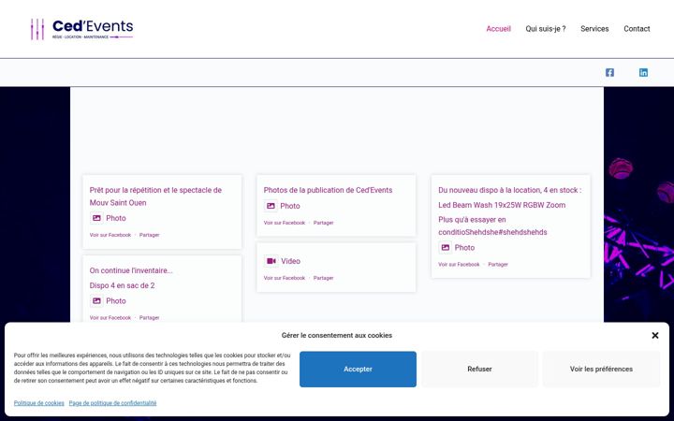Open Voir sur Facebook in Ced'Events publication post
Screen dimensions: 674x421
click(x=285, y=223)
